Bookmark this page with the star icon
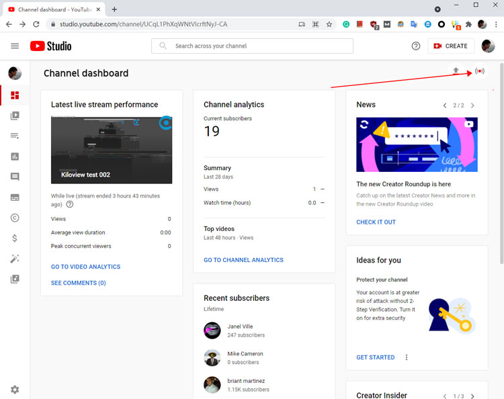Viewport: 504px width, 399px height. pos(329,24)
